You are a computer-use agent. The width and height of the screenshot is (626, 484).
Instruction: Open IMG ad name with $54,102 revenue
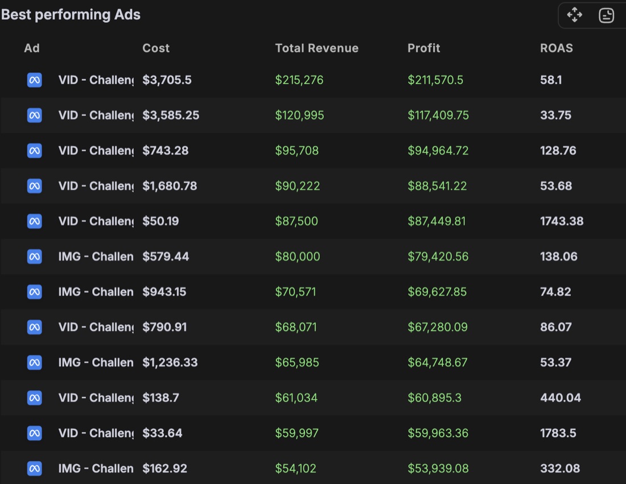point(96,469)
